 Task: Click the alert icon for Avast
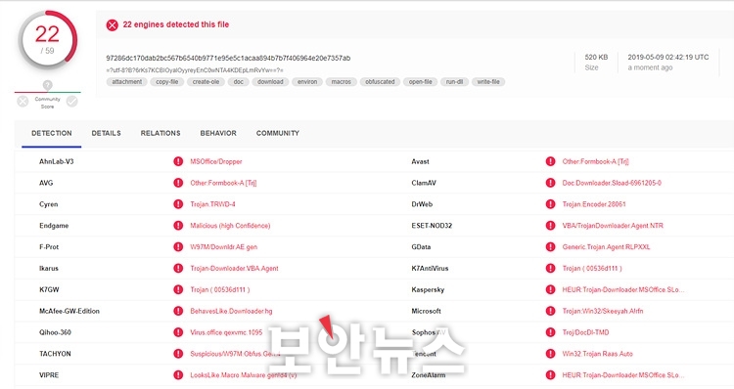550,161
